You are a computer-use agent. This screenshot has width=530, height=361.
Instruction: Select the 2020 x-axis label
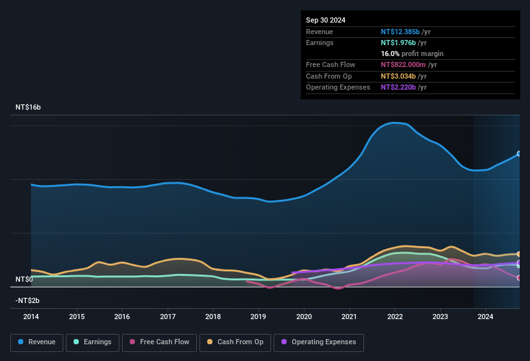pyautogui.click(x=304, y=317)
